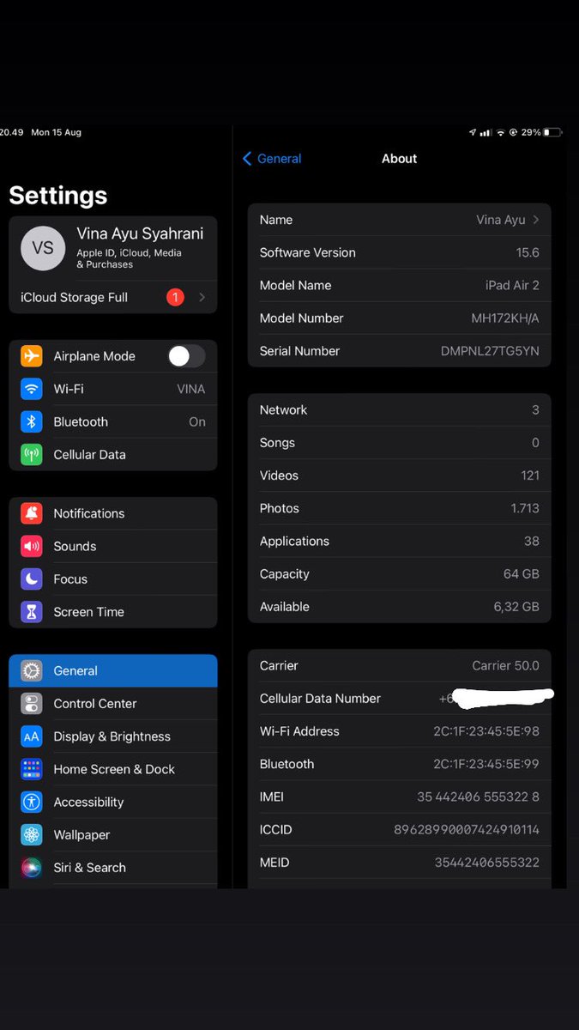Tap the Wi-Fi indicator in status bar

tap(500, 133)
